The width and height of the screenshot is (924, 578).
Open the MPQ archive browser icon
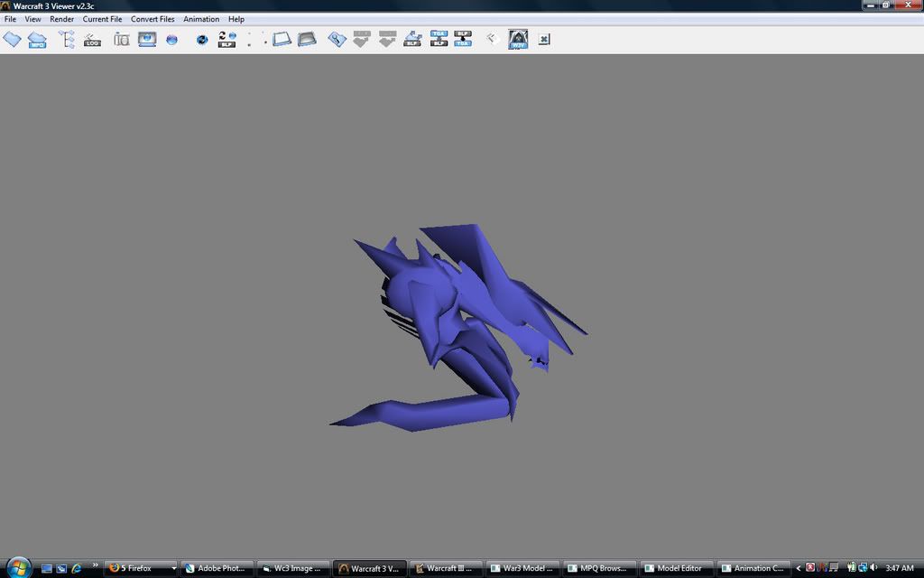(36, 40)
